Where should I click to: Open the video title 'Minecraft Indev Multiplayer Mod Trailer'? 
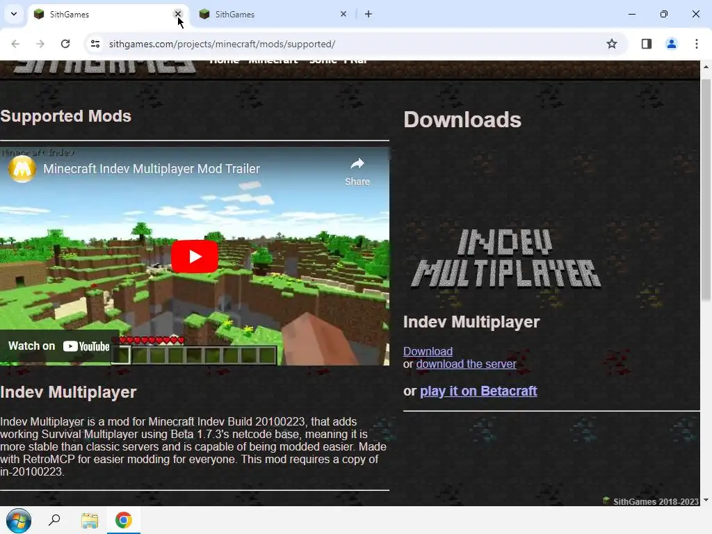[x=152, y=169]
